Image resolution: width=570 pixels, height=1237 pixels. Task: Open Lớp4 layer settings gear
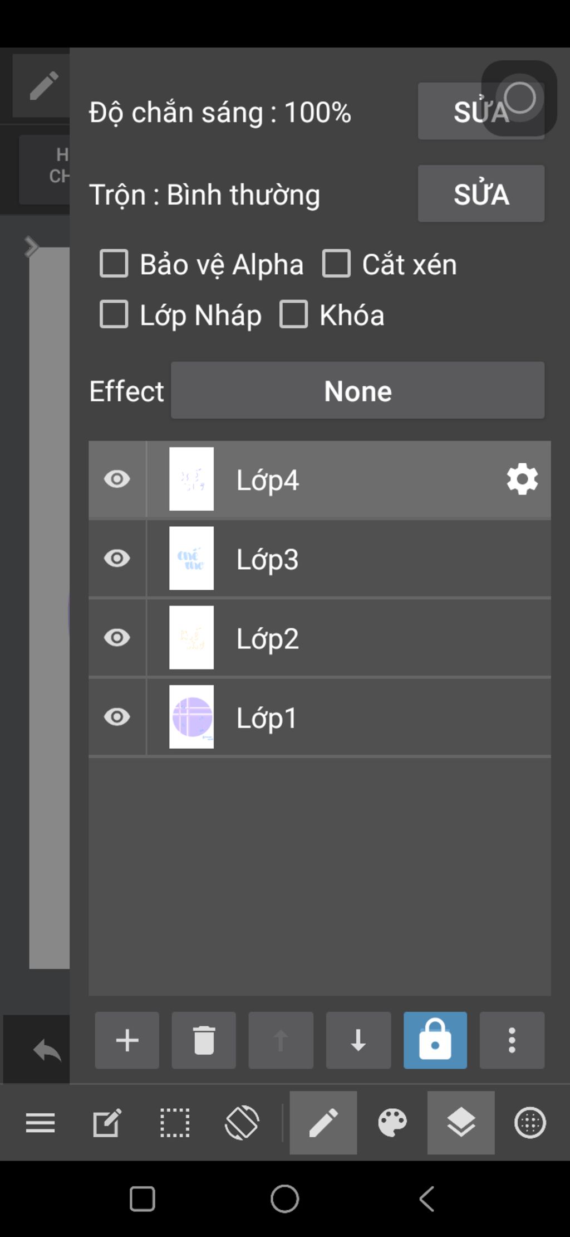(x=522, y=479)
